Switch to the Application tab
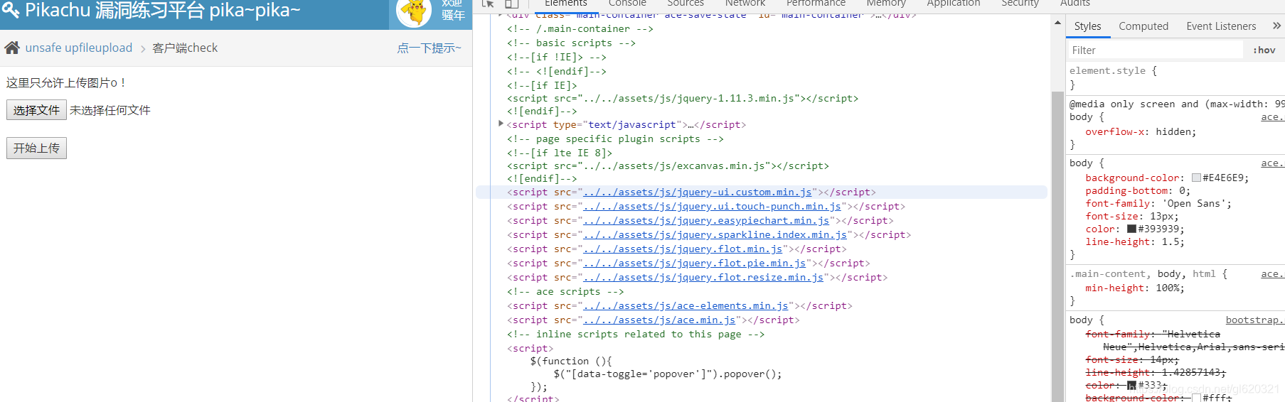This screenshot has width=1285, height=402. (954, 4)
